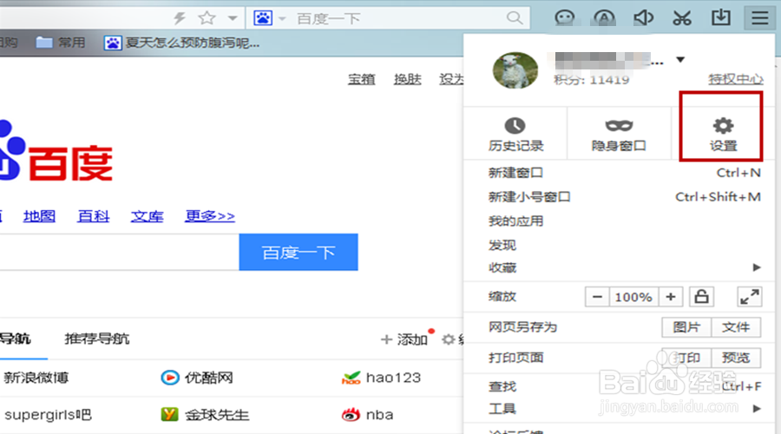781x434 pixels.
Task: Click the star bookmark icon
Action: [207, 18]
